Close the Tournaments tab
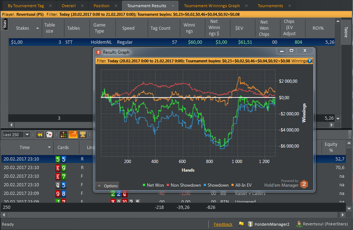Viewport: 353px width, 230px height. 290,6
